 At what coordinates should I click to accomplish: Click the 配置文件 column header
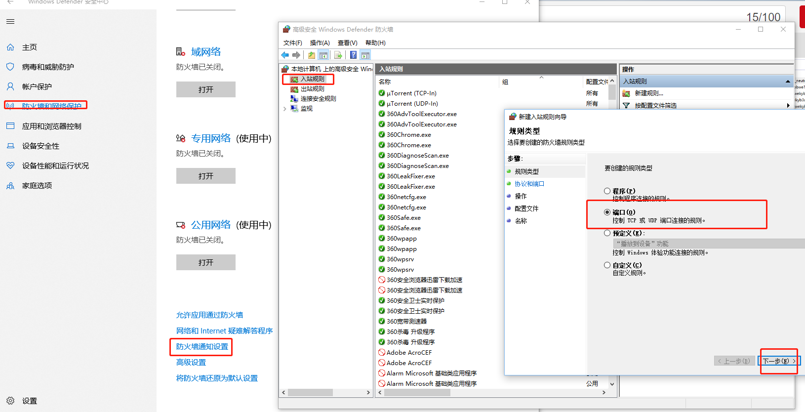[x=596, y=82]
